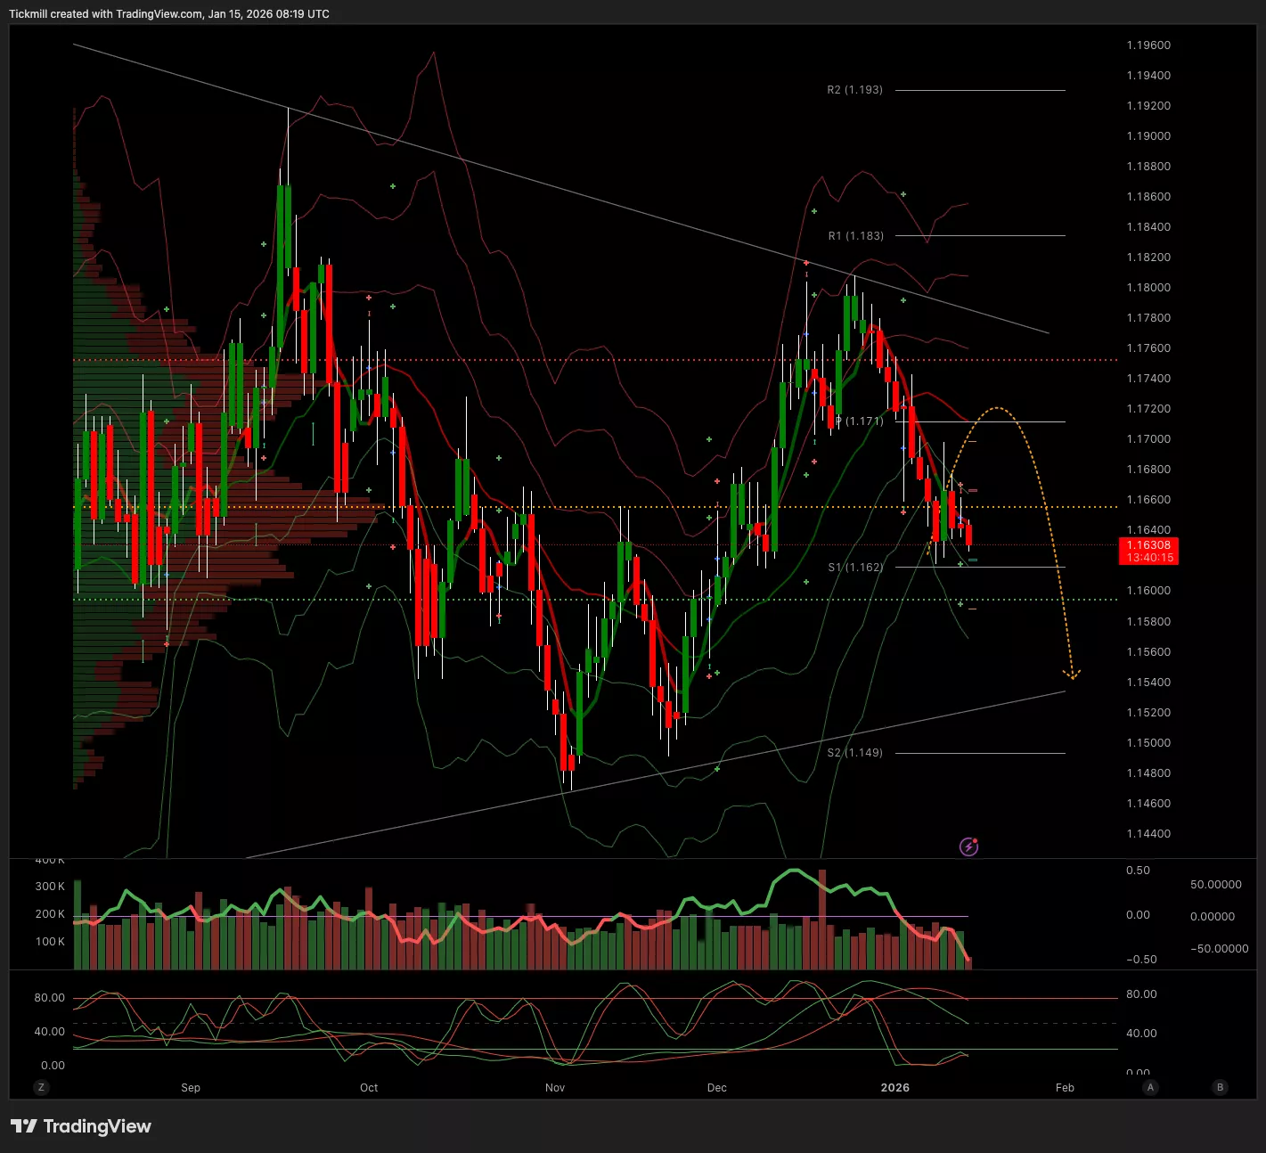Click the circled Z icon on time axis
This screenshot has width=1266, height=1153.
[41, 1087]
